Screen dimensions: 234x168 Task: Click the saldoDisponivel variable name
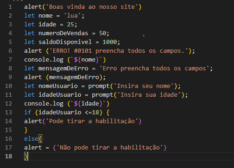65,42
